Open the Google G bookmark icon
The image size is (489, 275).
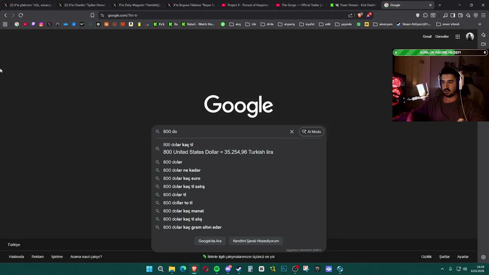(x=17, y=24)
